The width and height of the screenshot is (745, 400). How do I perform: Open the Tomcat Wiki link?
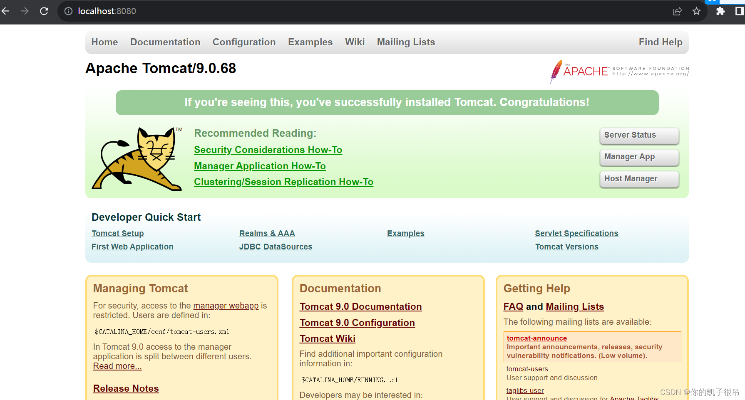(x=328, y=338)
